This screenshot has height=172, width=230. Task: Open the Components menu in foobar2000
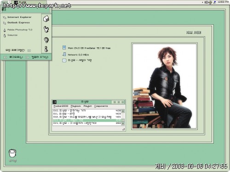pyautogui.click(x=101, y=106)
